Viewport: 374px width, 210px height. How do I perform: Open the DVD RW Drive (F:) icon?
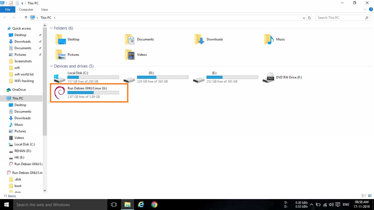[270, 77]
